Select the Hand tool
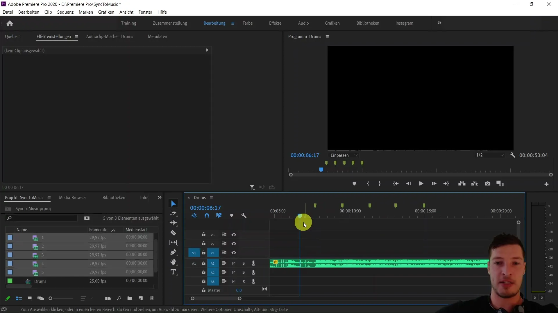The width and height of the screenshot is (558, 313). (x=173, y=262)
